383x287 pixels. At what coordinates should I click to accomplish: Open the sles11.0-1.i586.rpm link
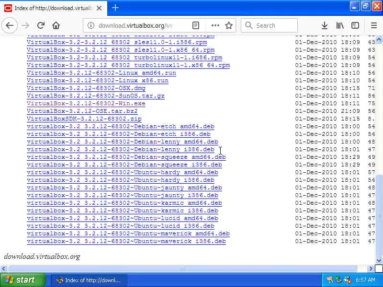click(x=117, y=42)
